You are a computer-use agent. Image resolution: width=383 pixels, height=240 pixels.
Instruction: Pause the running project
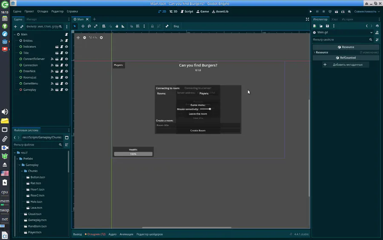(x=317, y=12)
